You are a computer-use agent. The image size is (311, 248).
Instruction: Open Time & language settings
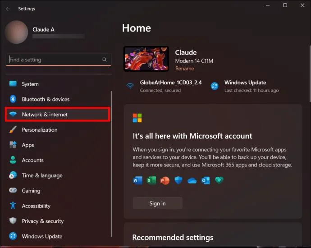click(58, 175)
